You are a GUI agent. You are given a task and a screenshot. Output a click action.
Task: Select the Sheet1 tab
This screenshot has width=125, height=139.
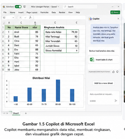[x=16, y=113]
